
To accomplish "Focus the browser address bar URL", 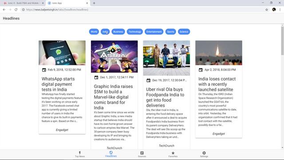I will [x=57, y=10].
